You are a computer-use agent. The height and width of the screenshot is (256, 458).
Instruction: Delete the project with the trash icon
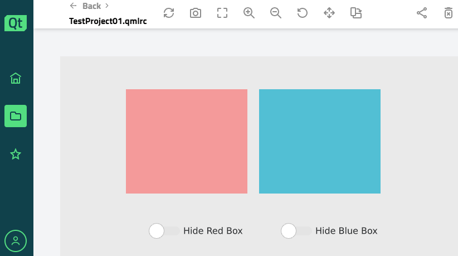click(x=449, y=13)
